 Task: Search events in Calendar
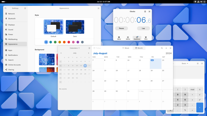click(x=162, y=48)
